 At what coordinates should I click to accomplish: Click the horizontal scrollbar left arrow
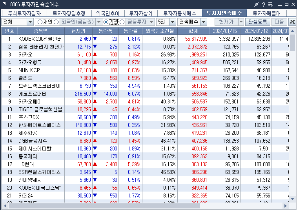5,206
